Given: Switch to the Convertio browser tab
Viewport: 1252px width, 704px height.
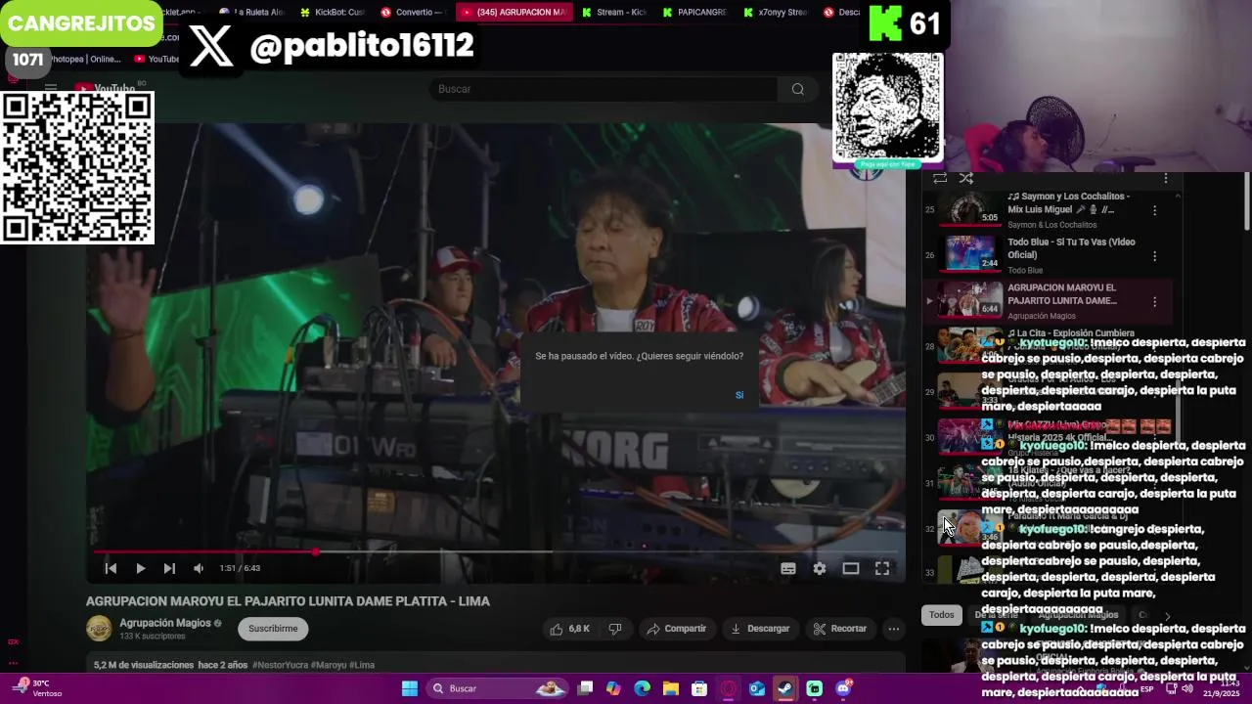Looking at the screenshot, I should pyautogui.click(x=414, y=12).
